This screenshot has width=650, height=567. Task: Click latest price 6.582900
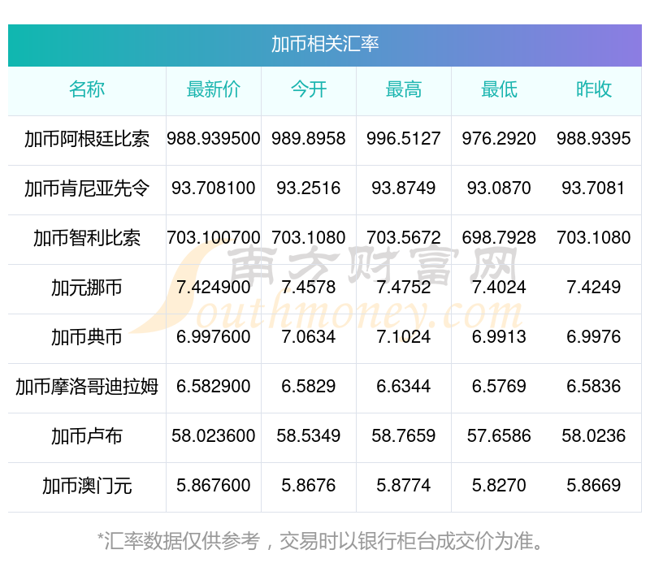coord(213,387)
